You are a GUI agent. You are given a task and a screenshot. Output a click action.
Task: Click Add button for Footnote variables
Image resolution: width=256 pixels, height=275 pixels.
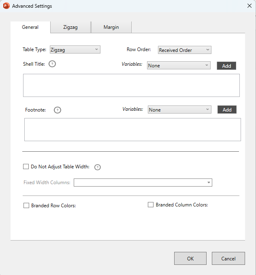[x=227, y=110]
